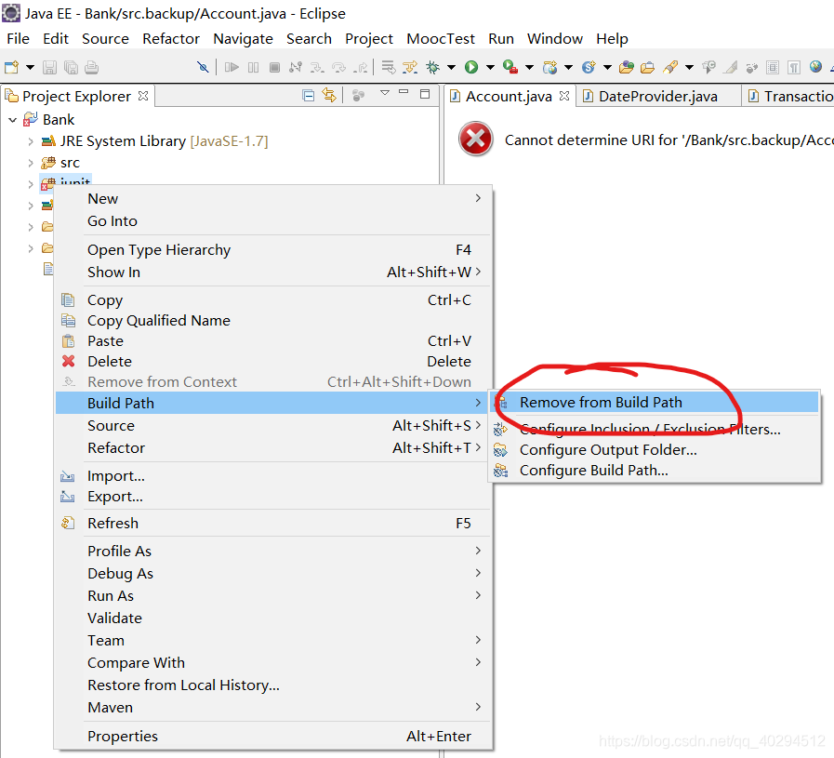Click the Save All toolbar icon
This screenshot has width=834, height=758.
pyautogui.click(x=71, y=68)
